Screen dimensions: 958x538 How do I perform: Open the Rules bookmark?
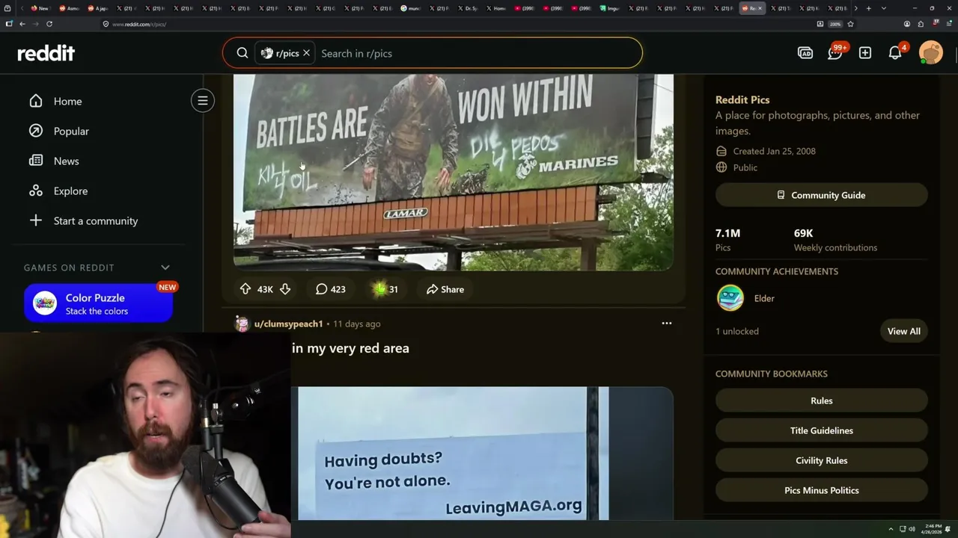[x=822, y=401]
